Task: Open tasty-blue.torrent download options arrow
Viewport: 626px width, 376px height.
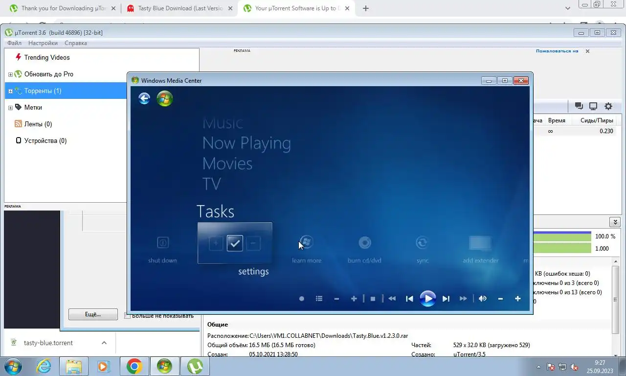Action: 104,343
